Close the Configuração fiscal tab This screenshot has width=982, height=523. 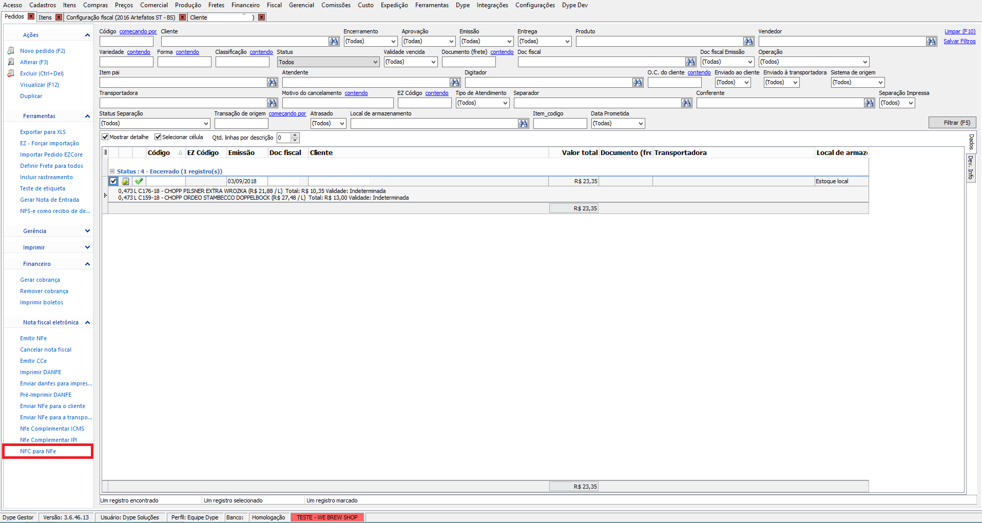[182, 17]
